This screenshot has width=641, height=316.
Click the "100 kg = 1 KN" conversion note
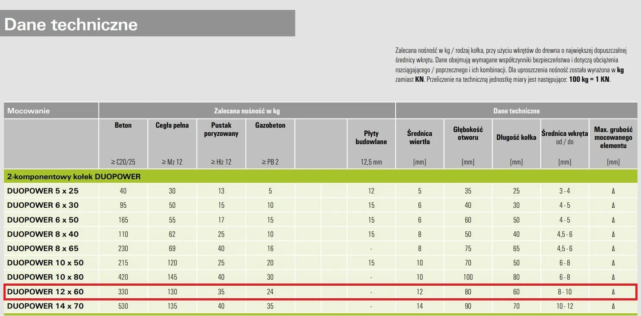pos(590,80)
